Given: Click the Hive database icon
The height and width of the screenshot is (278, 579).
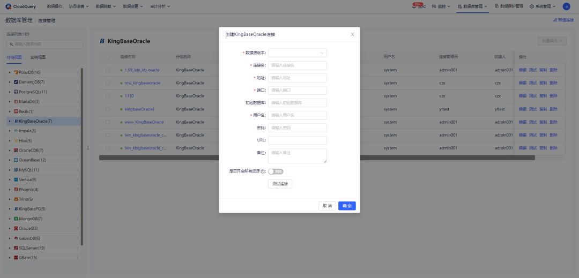Looking at the screenshot, I should click(16, 140).
